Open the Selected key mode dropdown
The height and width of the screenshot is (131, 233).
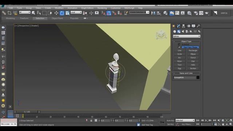click(x=185, y=120)
